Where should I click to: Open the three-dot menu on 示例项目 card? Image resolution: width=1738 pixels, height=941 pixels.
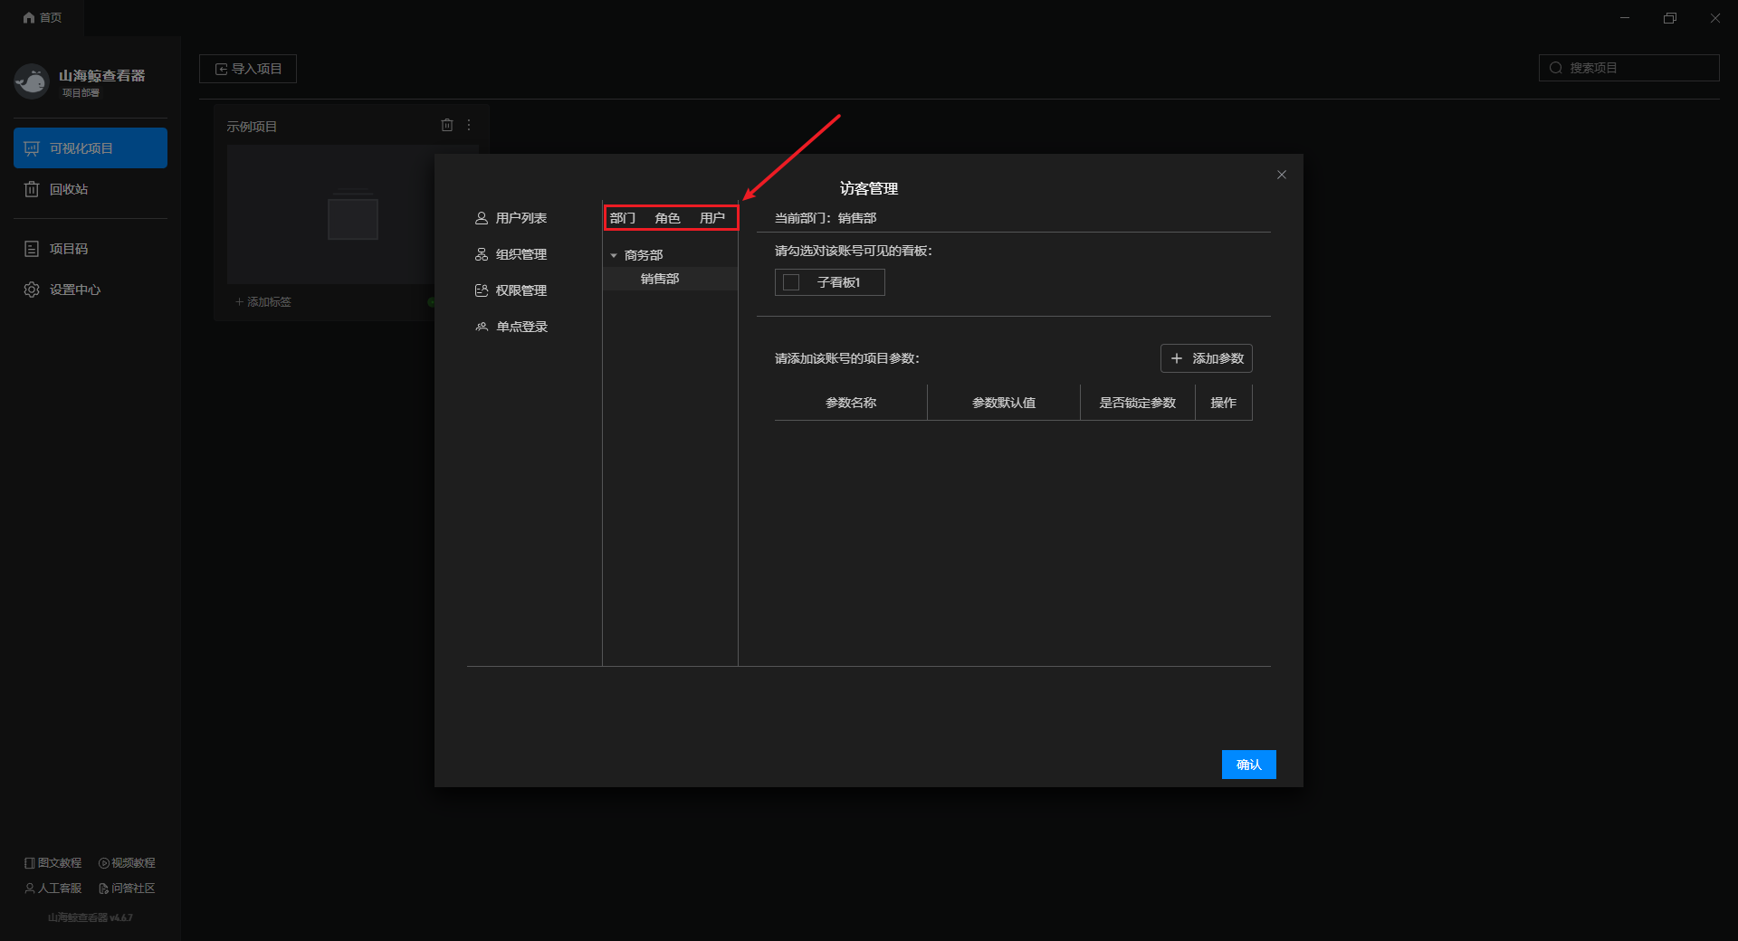(x=469, y=125)
